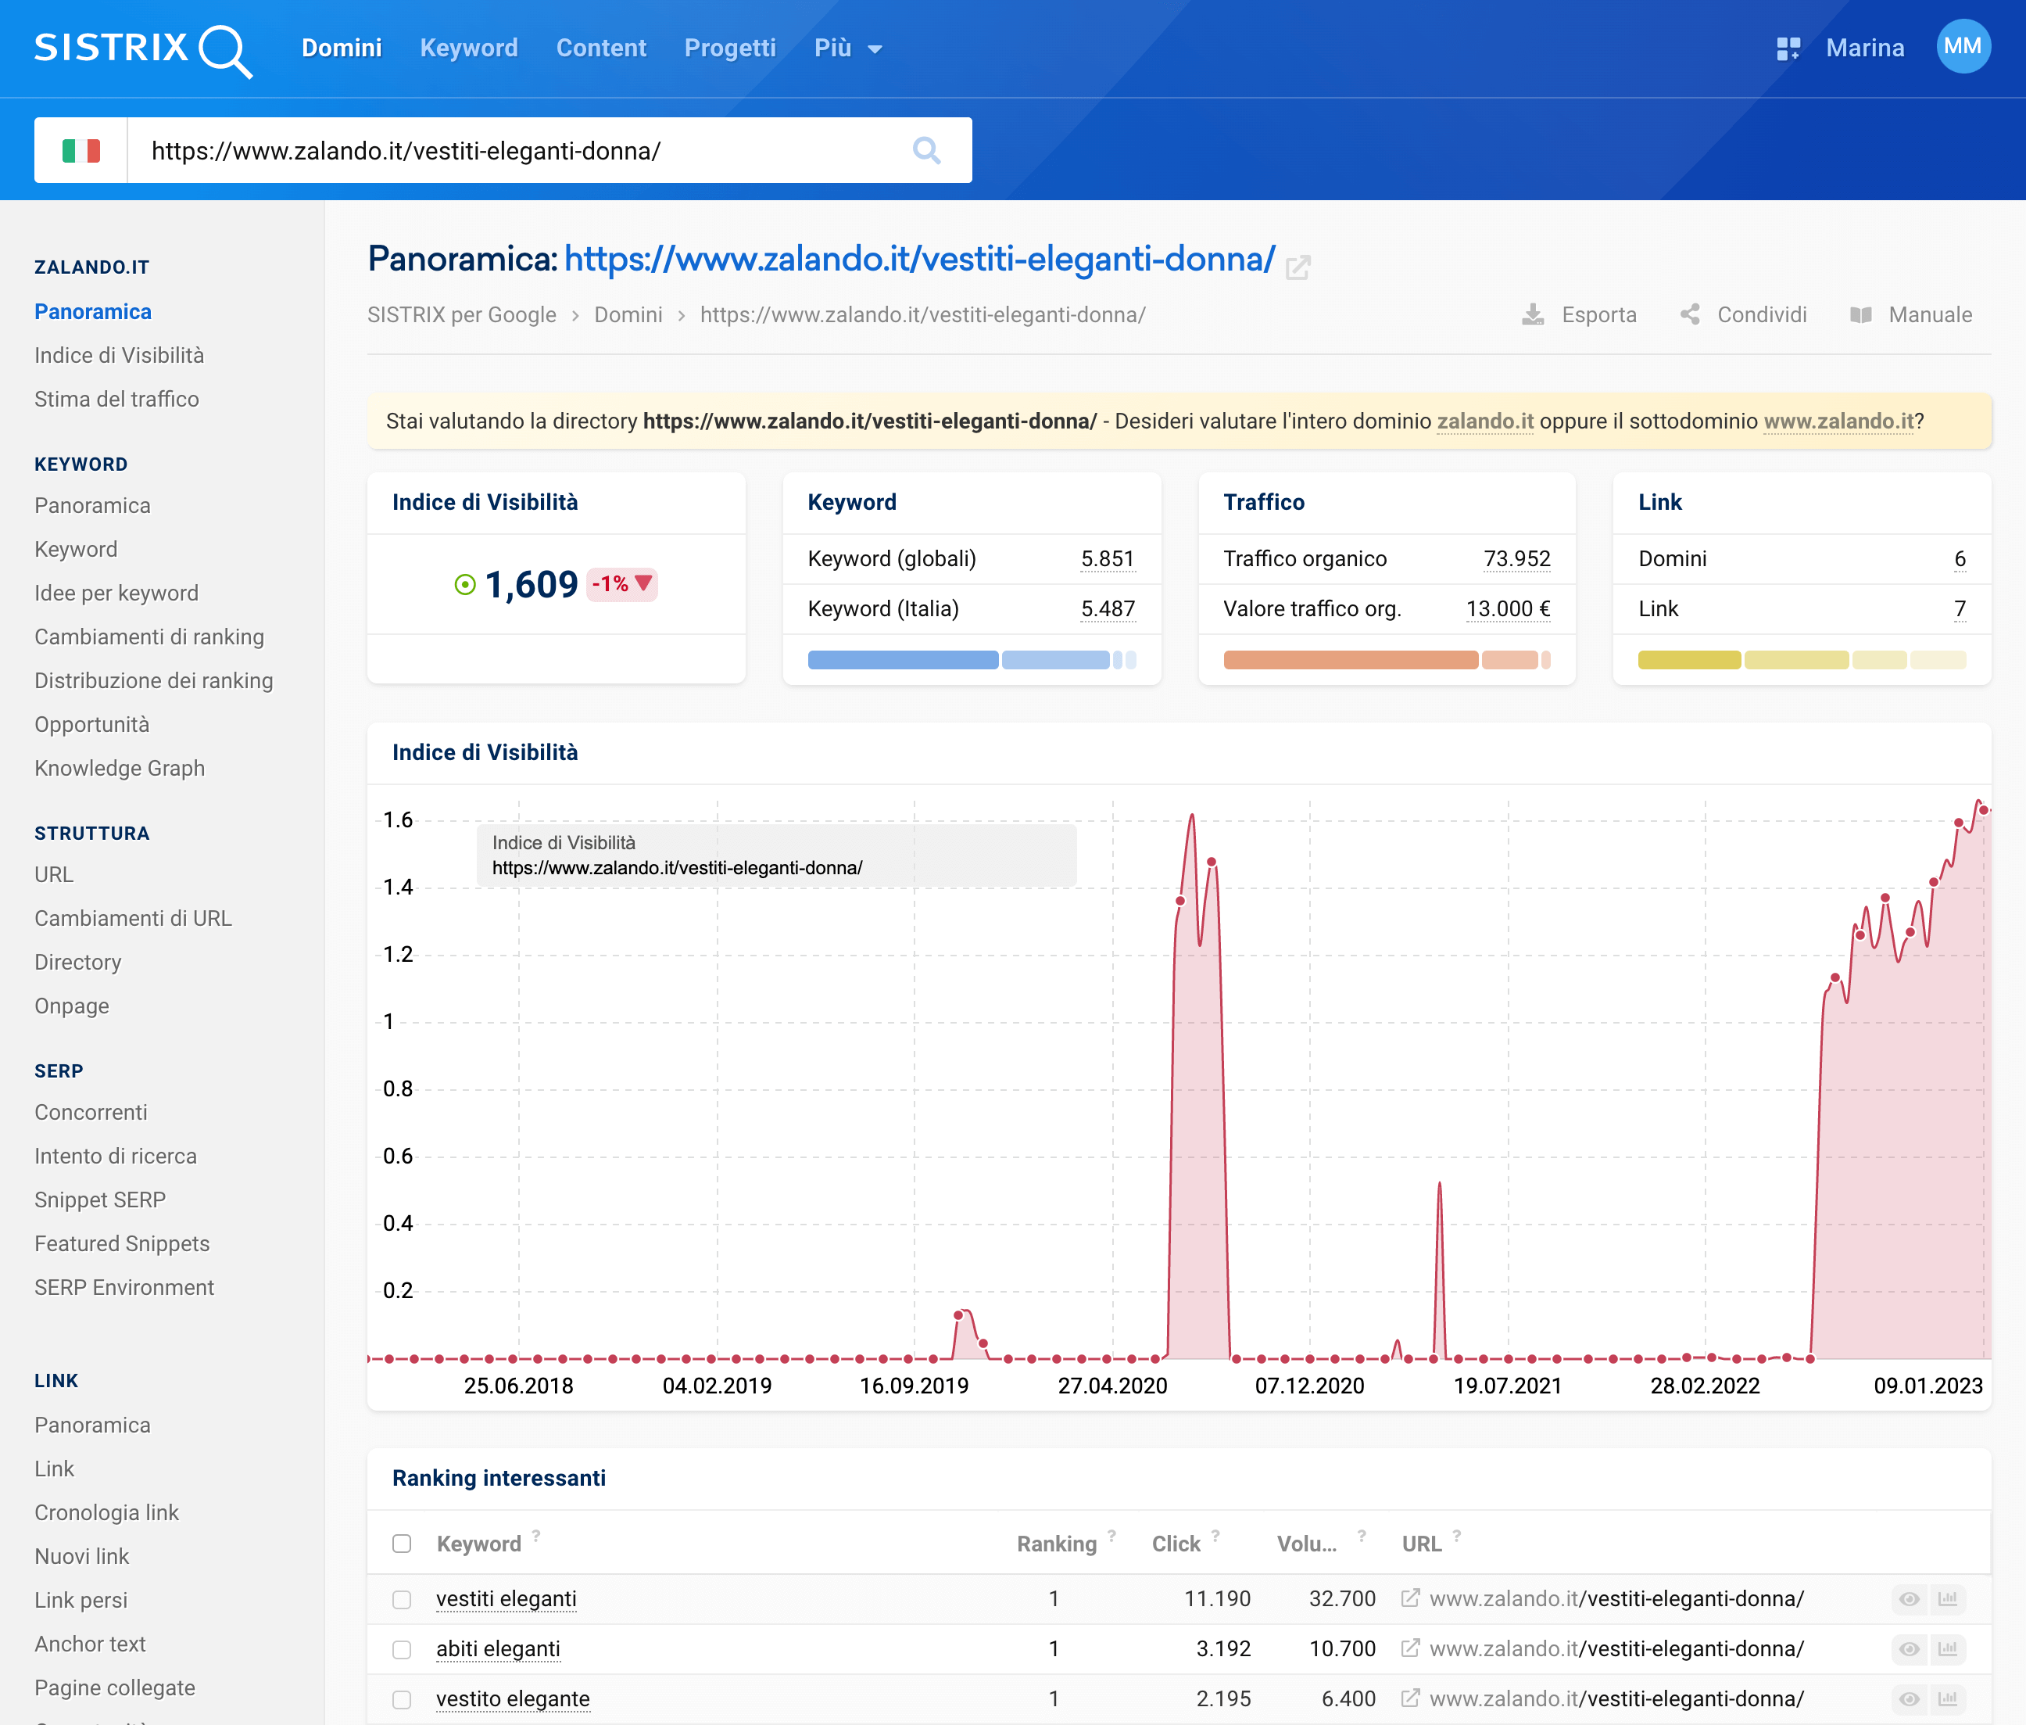Open Distribuzione dei ranking in sidebar
This screenshot has width=2026, height=1725.
153,680
